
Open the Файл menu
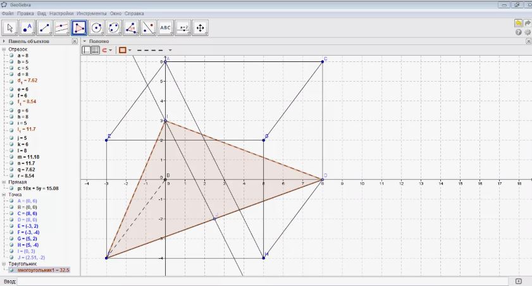tap(8, 13)
